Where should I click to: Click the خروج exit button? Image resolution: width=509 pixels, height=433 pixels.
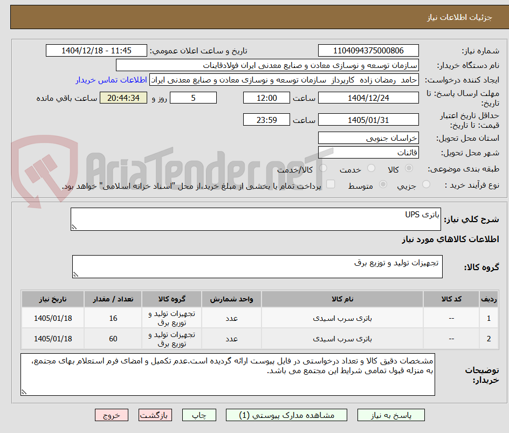111,415
